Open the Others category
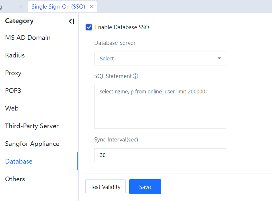Screen dimensions: 272x201 [x=15, y=179]
